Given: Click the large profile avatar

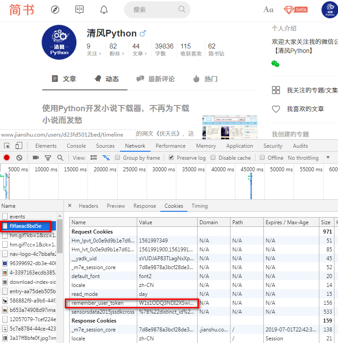Looking at the screenshot, I should (59, 42).
